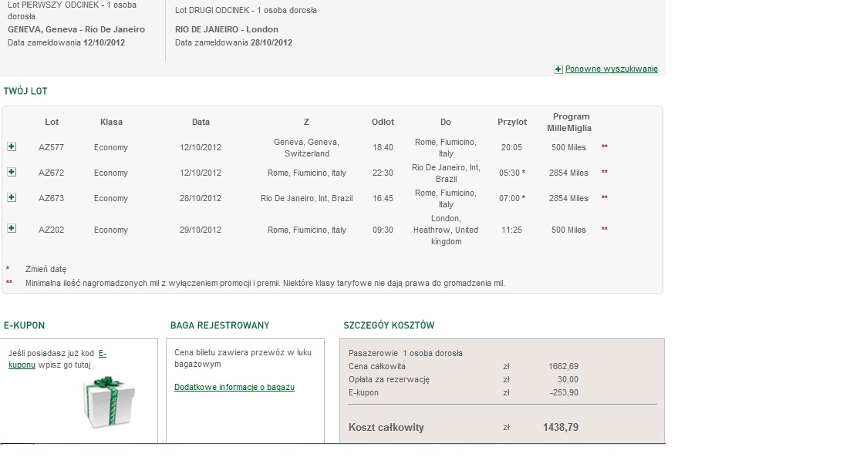The width and height of the screenshot is (843, 474).
Task: Click the Opłata za rezerwację value 30,00
Action: 568,379
